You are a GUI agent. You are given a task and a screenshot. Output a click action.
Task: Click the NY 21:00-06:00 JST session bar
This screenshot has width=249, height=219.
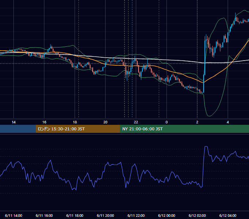tap(184, 129)
